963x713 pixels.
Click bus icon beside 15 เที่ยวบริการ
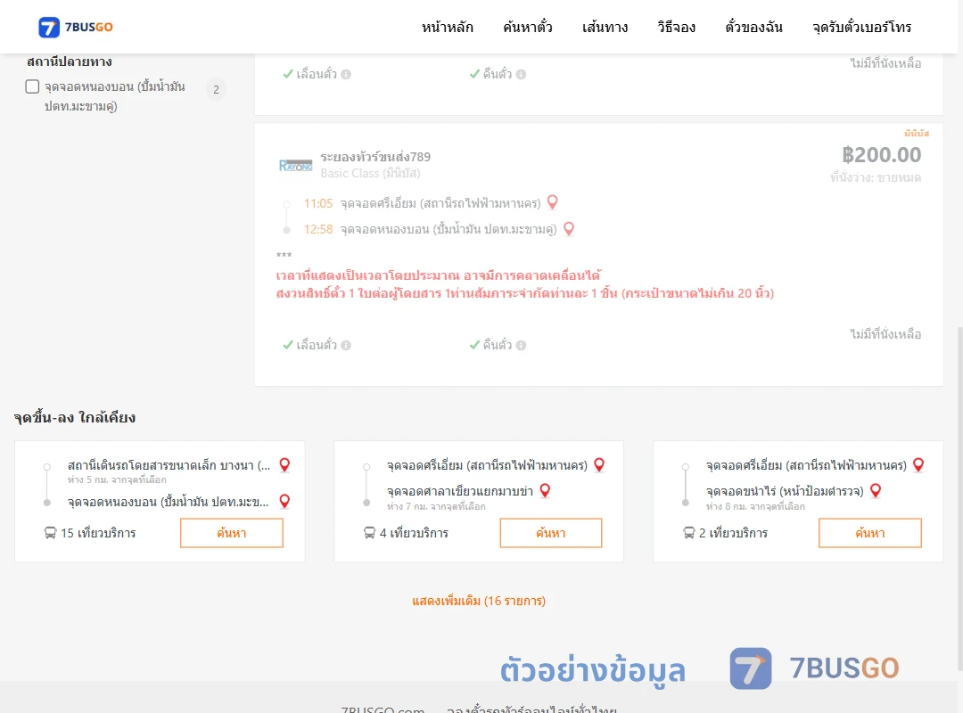(50, 533)
